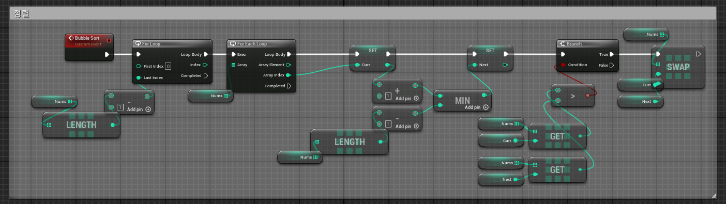Click For Each Loop Array Index pin
Screen dimensions: 726x204
[x=289, y=75]
